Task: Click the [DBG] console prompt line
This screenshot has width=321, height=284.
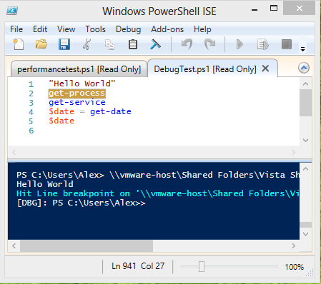Action: click(81, 203)
